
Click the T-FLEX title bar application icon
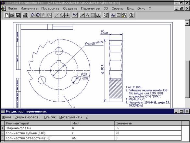click(3, 3)
